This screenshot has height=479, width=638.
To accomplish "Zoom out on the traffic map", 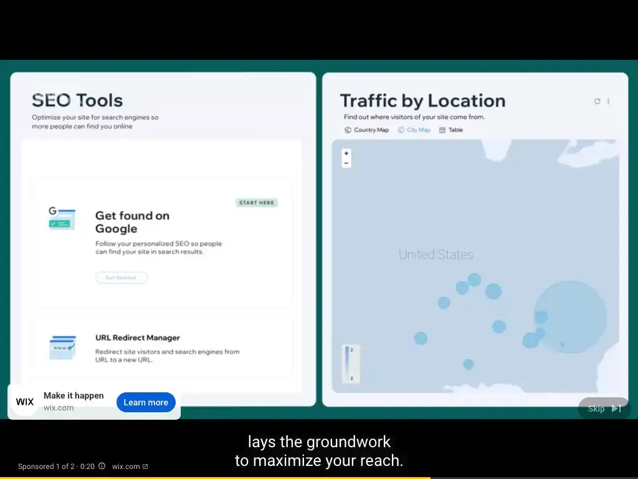I will point(346,163).
